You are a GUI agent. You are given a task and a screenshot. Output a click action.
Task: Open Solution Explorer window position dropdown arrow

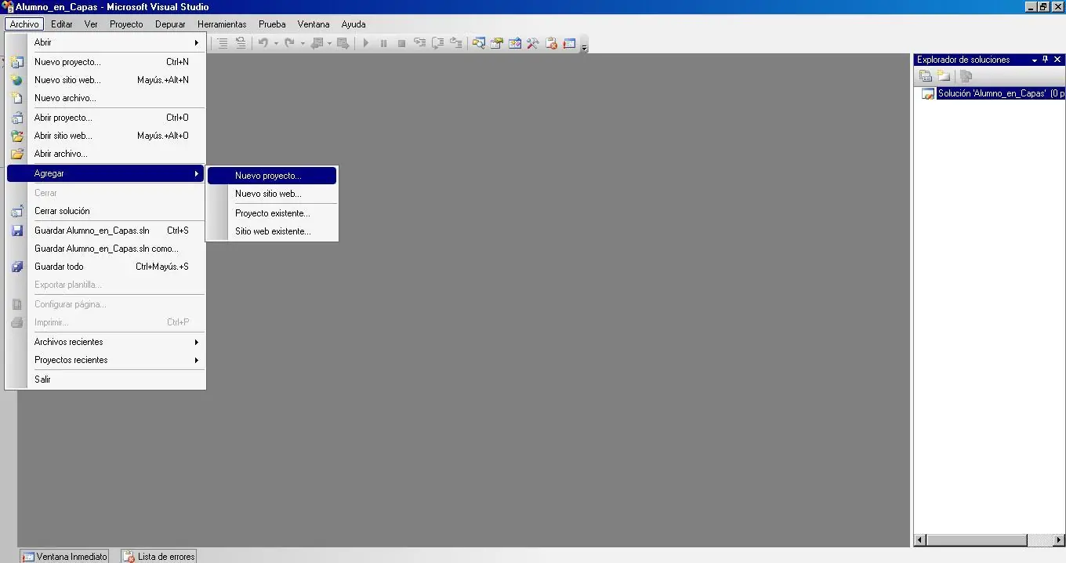click(x=1035, y=60)
